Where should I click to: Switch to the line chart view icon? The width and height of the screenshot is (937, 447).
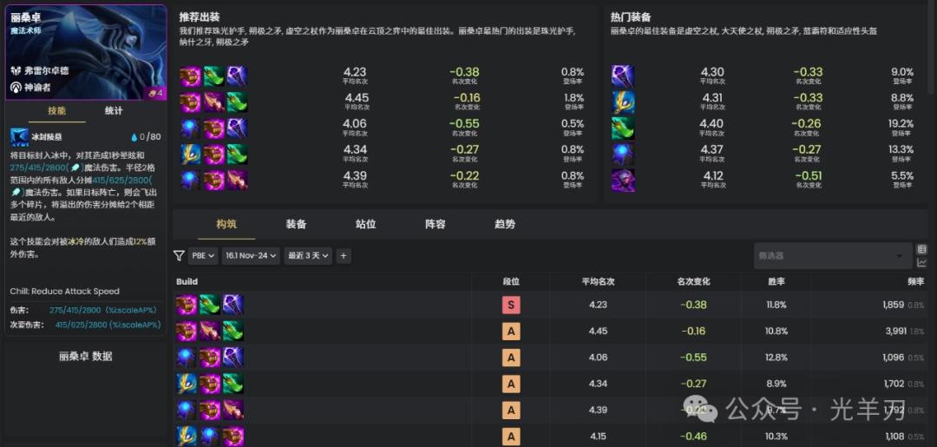click(x=921, y=262)
